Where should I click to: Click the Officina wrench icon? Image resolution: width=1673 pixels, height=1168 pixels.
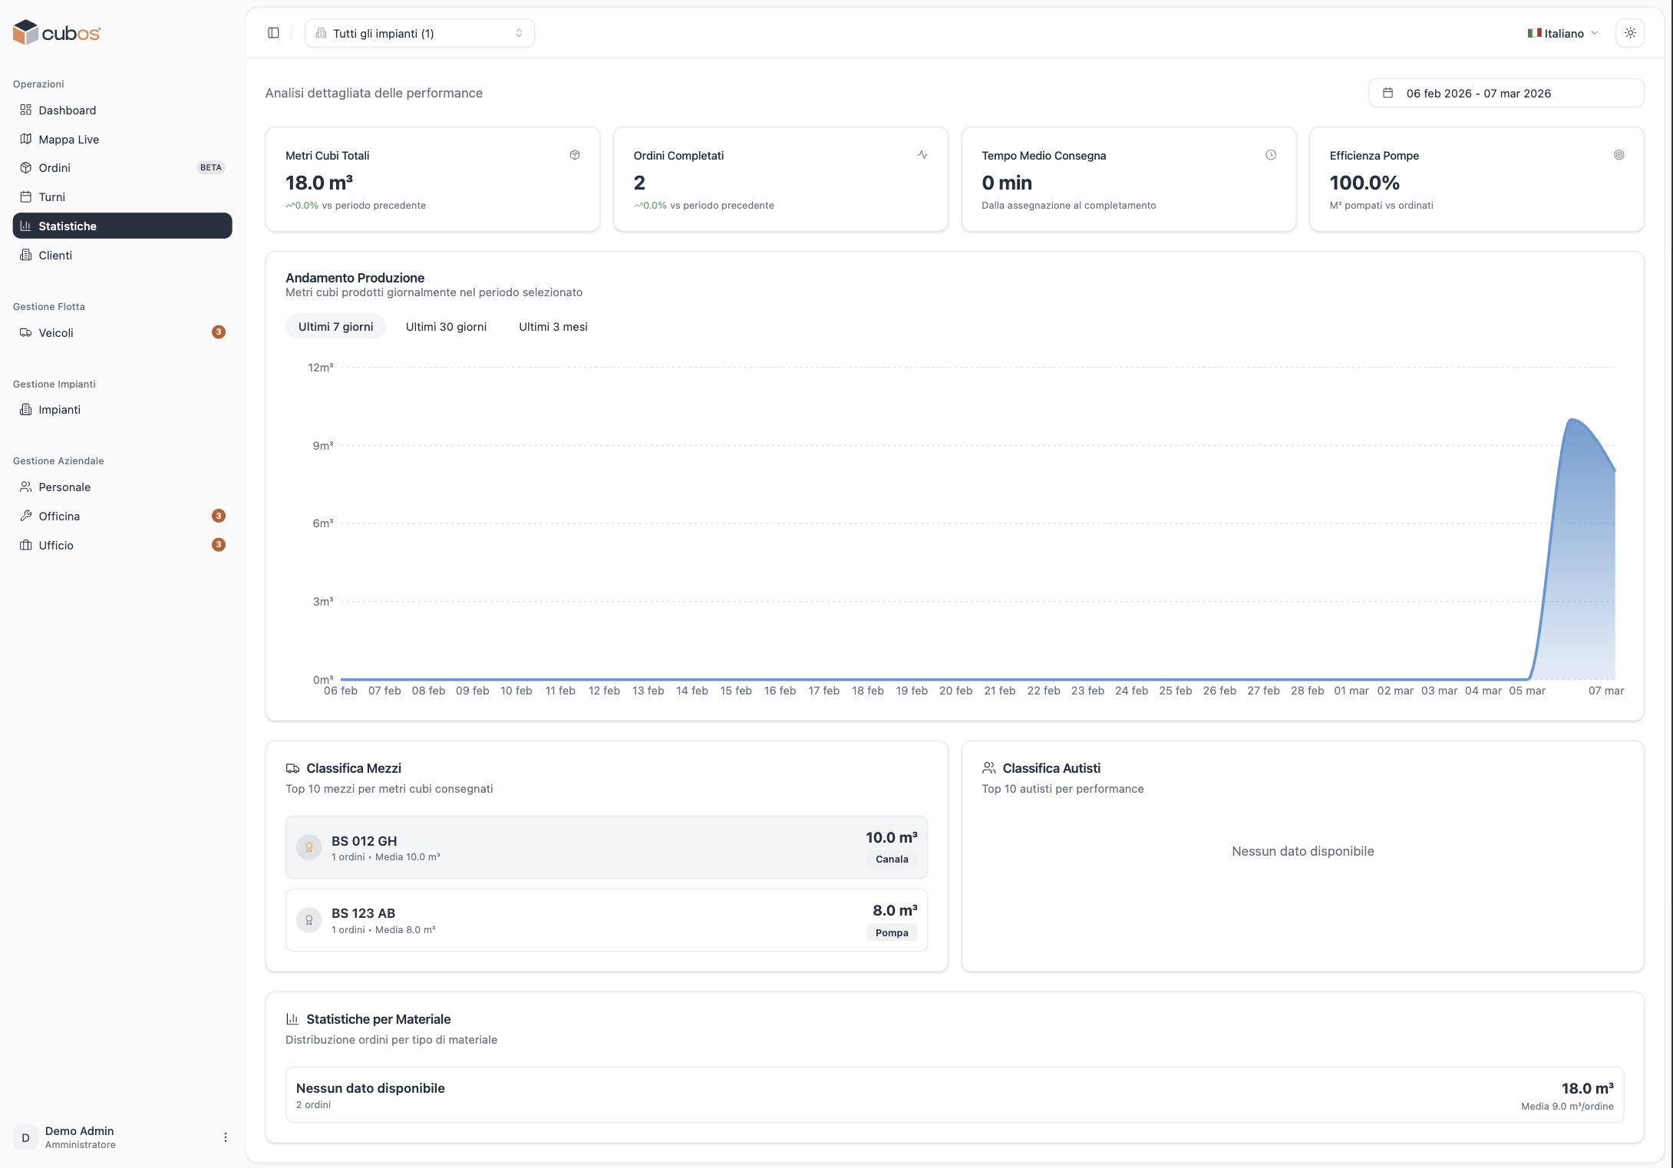pos(26,516)
